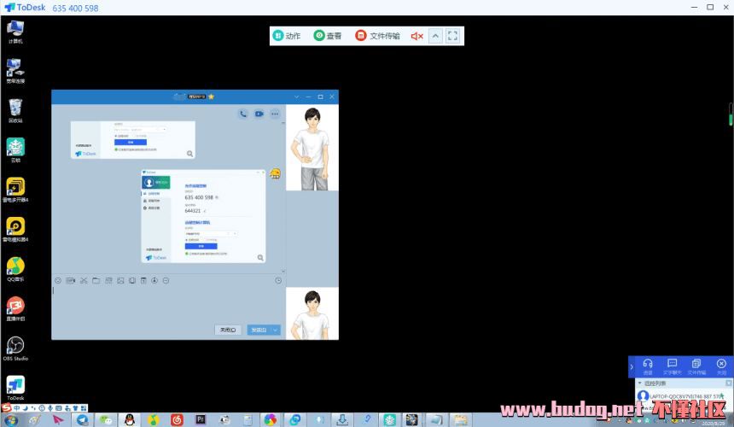Click the 关闭 close button in QQ chat
Screen dimensions: 734x427
[x=228, y=330]
